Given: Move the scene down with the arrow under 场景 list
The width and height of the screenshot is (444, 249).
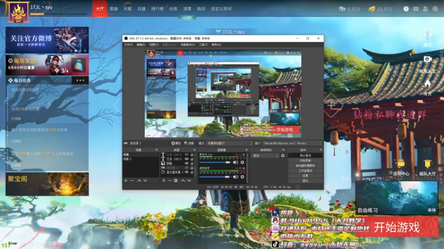Looking at the screenshot, I should pos(145,180).
